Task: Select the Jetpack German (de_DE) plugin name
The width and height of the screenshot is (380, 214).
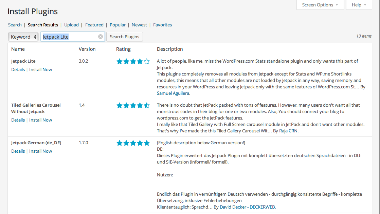Action: point(36,143)
